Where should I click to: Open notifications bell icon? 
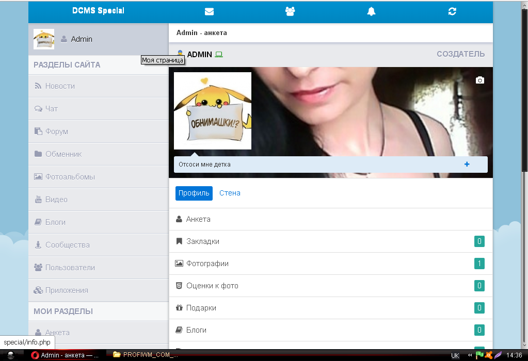coord(371,11)
